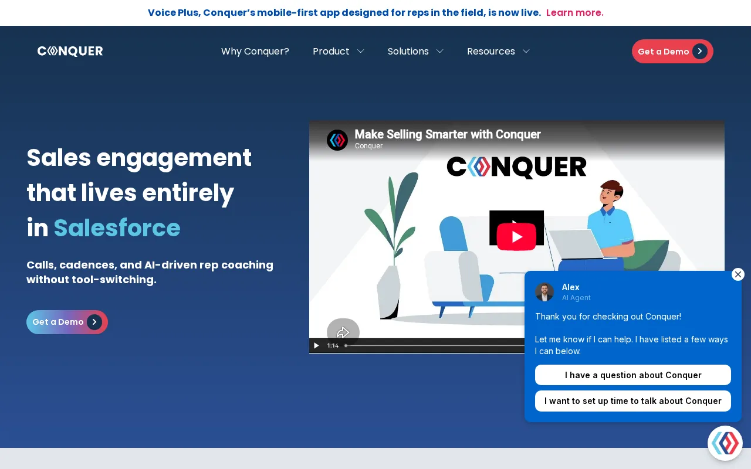751x469 pixels.
Task: Play the YouTube video with the red button
Action: [x=516, y=236]
